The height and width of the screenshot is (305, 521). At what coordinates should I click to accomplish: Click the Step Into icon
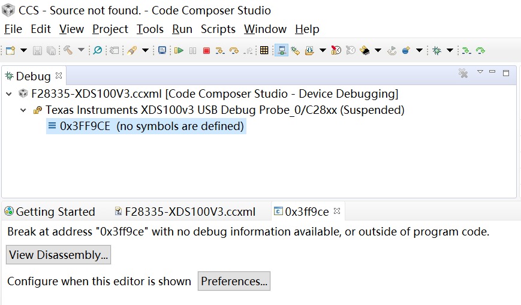220,51
